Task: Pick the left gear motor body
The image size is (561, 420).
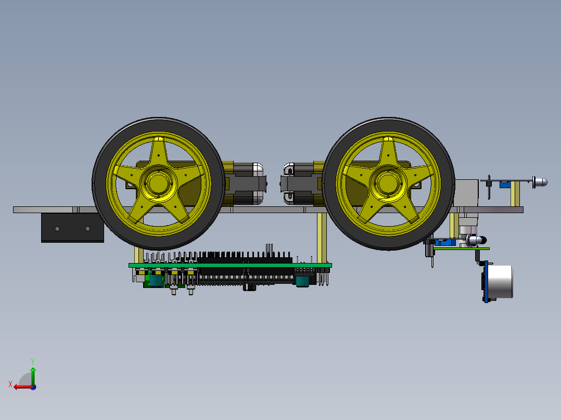Action: pyautogui.click(x=241, y=183)
